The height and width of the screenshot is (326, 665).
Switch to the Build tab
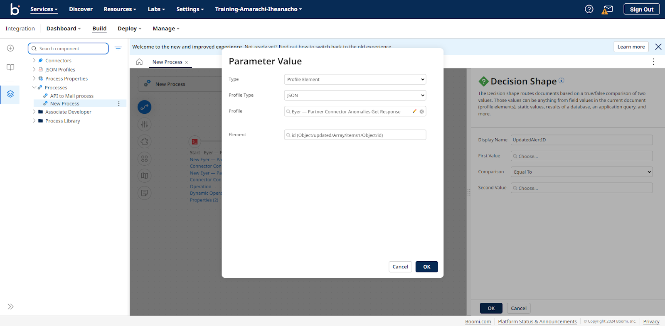coord(99,29)
